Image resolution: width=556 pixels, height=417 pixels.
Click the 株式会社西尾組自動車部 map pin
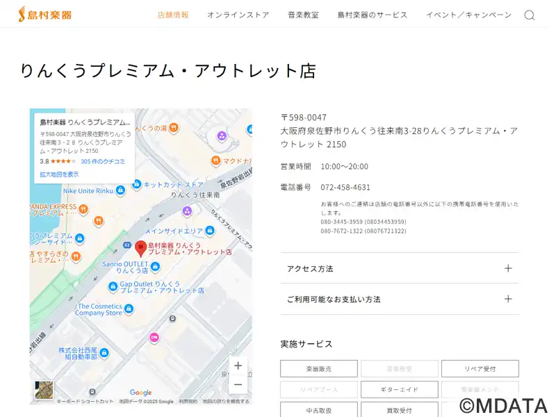tap(104, 353)
